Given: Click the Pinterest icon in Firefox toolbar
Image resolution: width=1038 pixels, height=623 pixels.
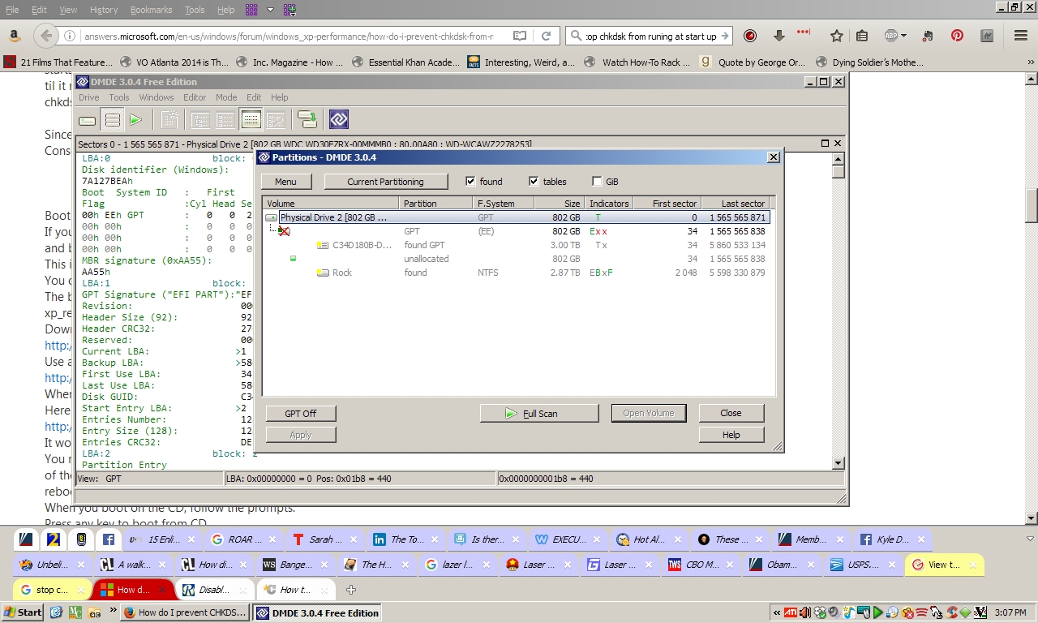Looking at the screenshot, I should point(958,36).
